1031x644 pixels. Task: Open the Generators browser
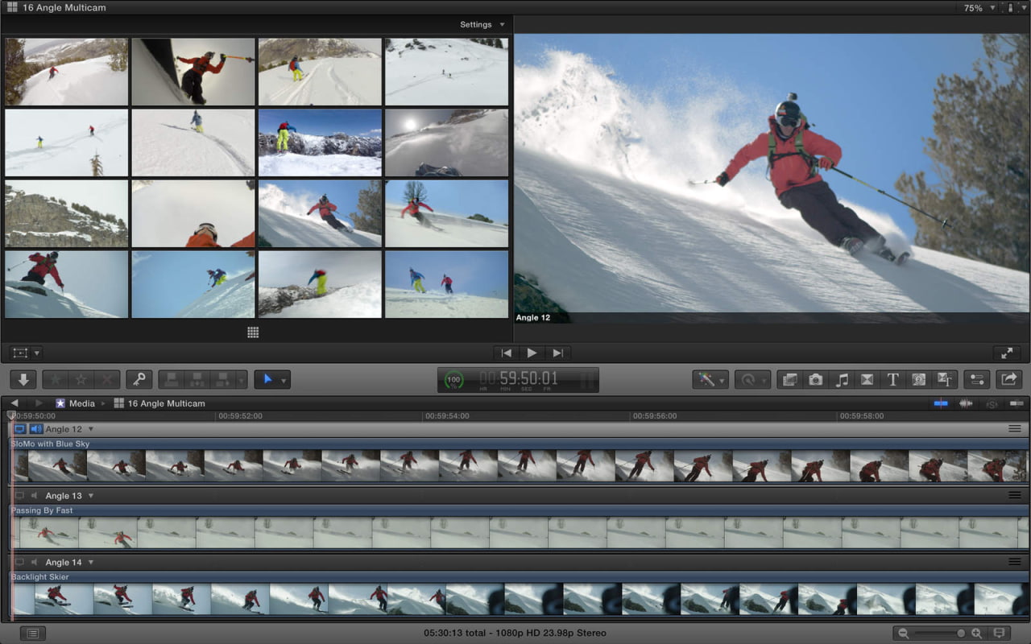coord(919,379)
